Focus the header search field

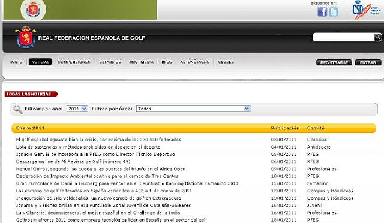coord(343,37)
